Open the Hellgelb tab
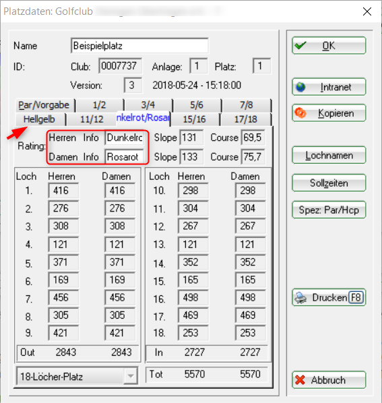This screenshot has width=382, height=403. click(x=40, y=119)
